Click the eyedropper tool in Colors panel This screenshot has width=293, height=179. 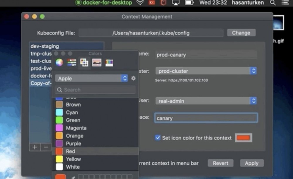point(73,177)
